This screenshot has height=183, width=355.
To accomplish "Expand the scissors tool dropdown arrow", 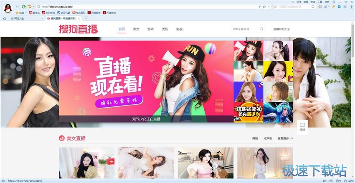I will (x=329, y=7).
